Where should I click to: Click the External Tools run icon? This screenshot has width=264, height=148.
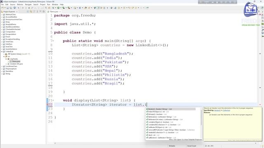click(x=69, y=8)
